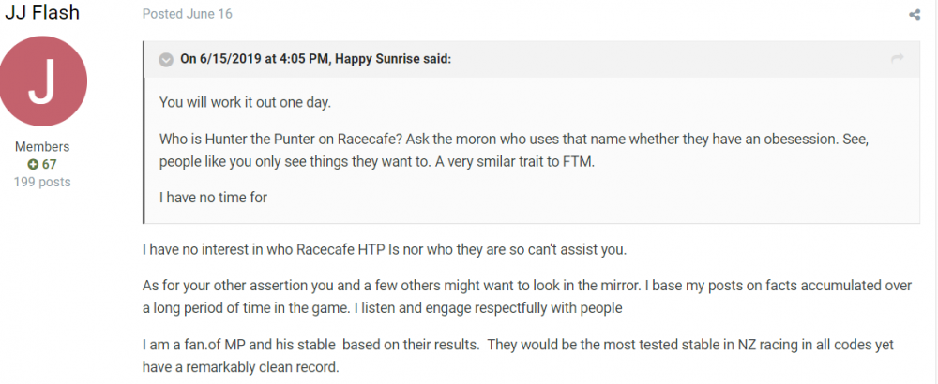Click the green reputation plus icon
The height and width of the screenshot is (384, 938).
click(33, 164)
